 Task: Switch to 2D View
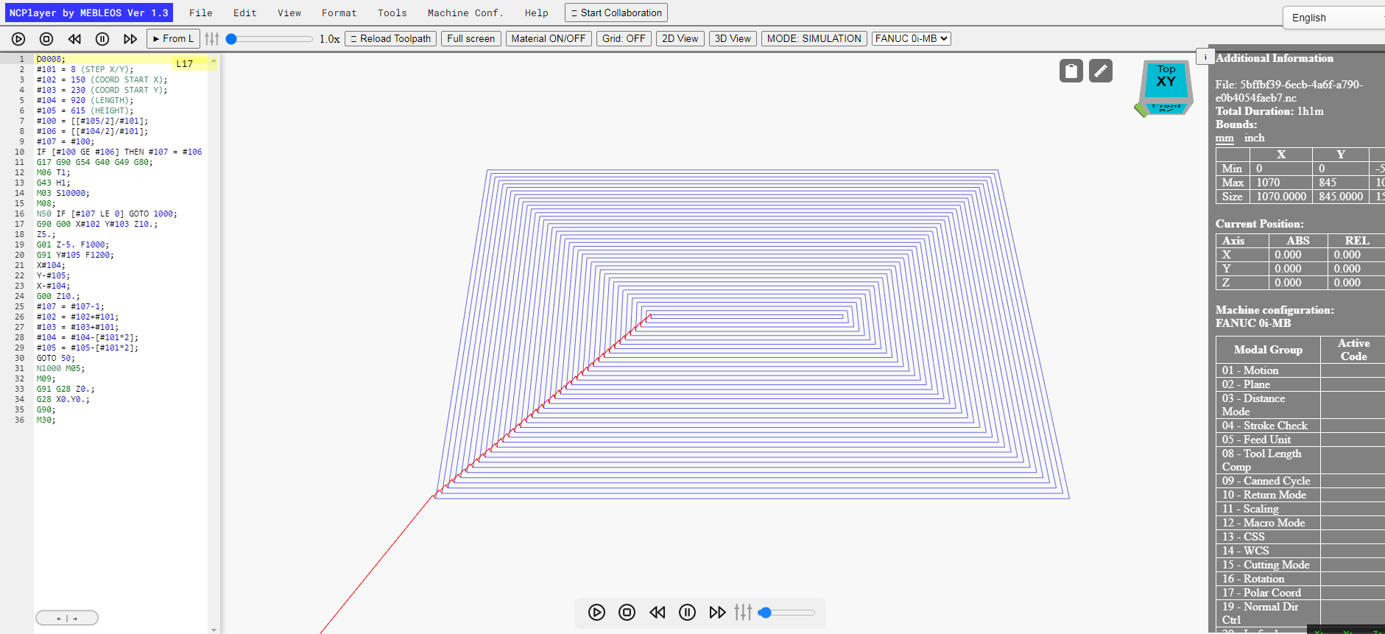[x=680, y=38]
